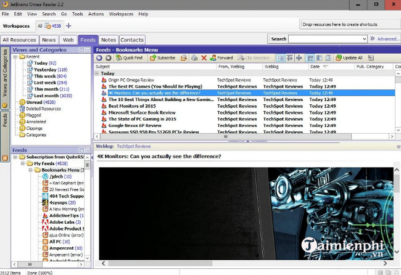The image size is (401, 275).
Task: Click the back navigation arrow in Feeds toolbar
Action: (99, 57)
